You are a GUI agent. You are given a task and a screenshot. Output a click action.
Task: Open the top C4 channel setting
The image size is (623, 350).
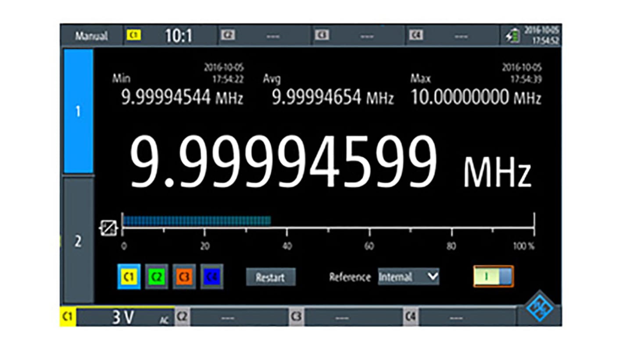[453, 36]
